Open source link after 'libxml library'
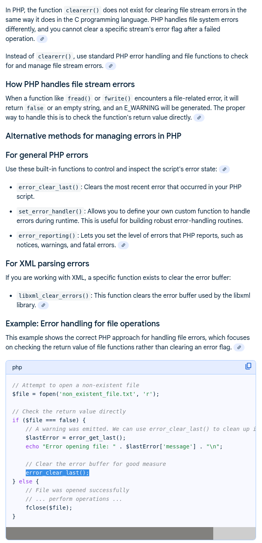The image size is (262, 543). [43, 305]
